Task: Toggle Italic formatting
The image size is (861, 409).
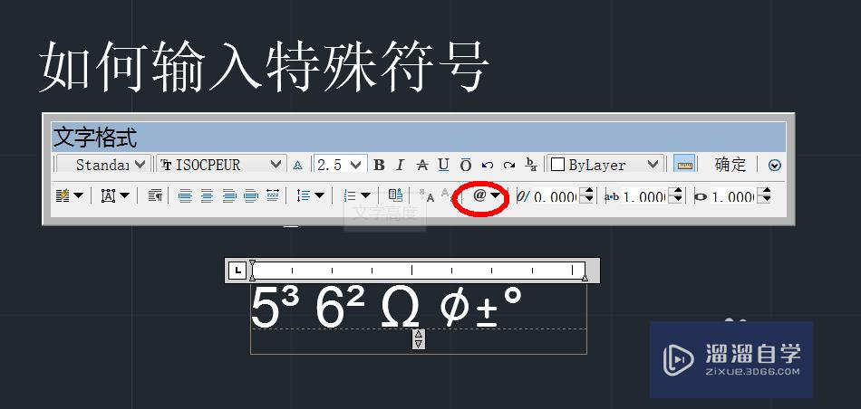Action: [401, 165]
